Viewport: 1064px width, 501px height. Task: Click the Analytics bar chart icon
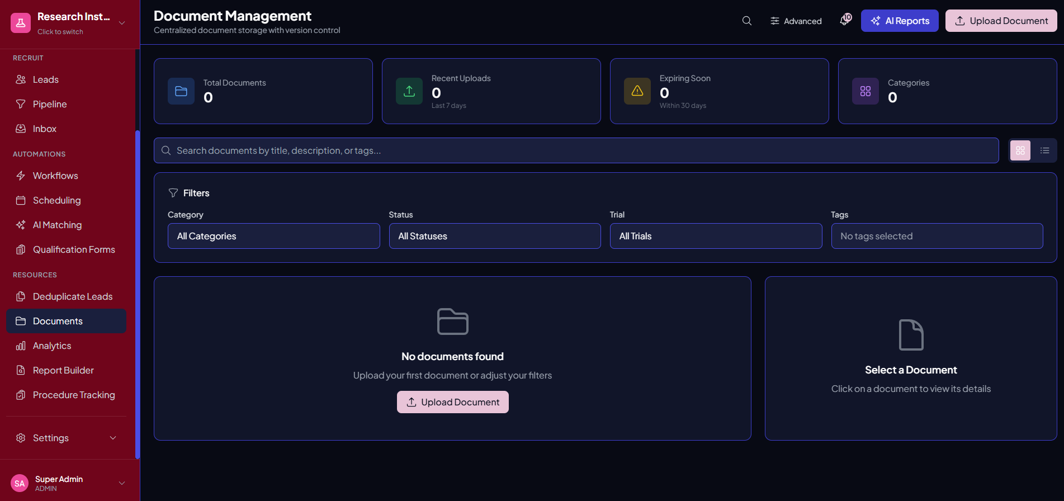(21, 346)
